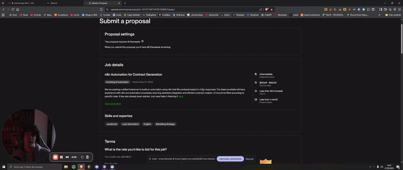Open the DeepSeek bookmark
The width and height of the screenshot is (403, 170).
[253, 15]
